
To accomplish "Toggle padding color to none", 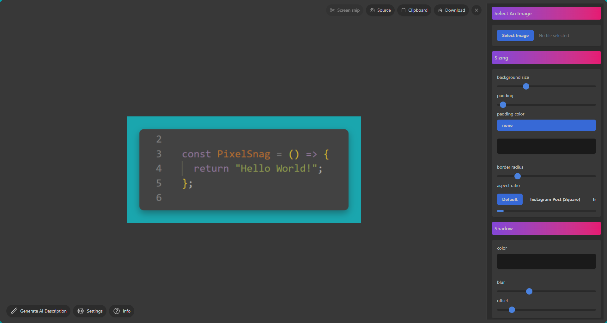I will [546, 125].
